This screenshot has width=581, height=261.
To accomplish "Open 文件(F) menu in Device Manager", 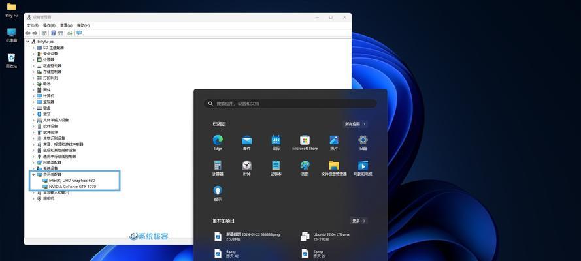I will click(33, 25).
